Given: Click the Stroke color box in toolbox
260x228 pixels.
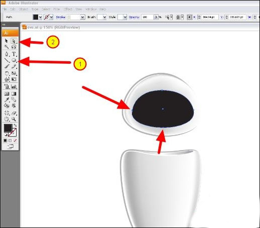Looking at the screenshot, I should (14, 134).
